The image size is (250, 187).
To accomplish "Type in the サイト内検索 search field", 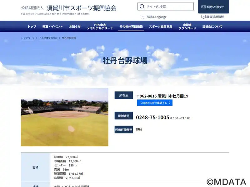I will (169, 7).
